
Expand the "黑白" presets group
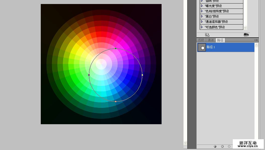tap(202, 16)
